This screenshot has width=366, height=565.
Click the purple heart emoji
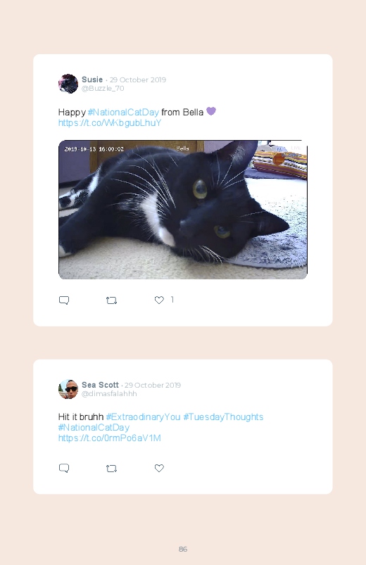(x=211, y=111)
